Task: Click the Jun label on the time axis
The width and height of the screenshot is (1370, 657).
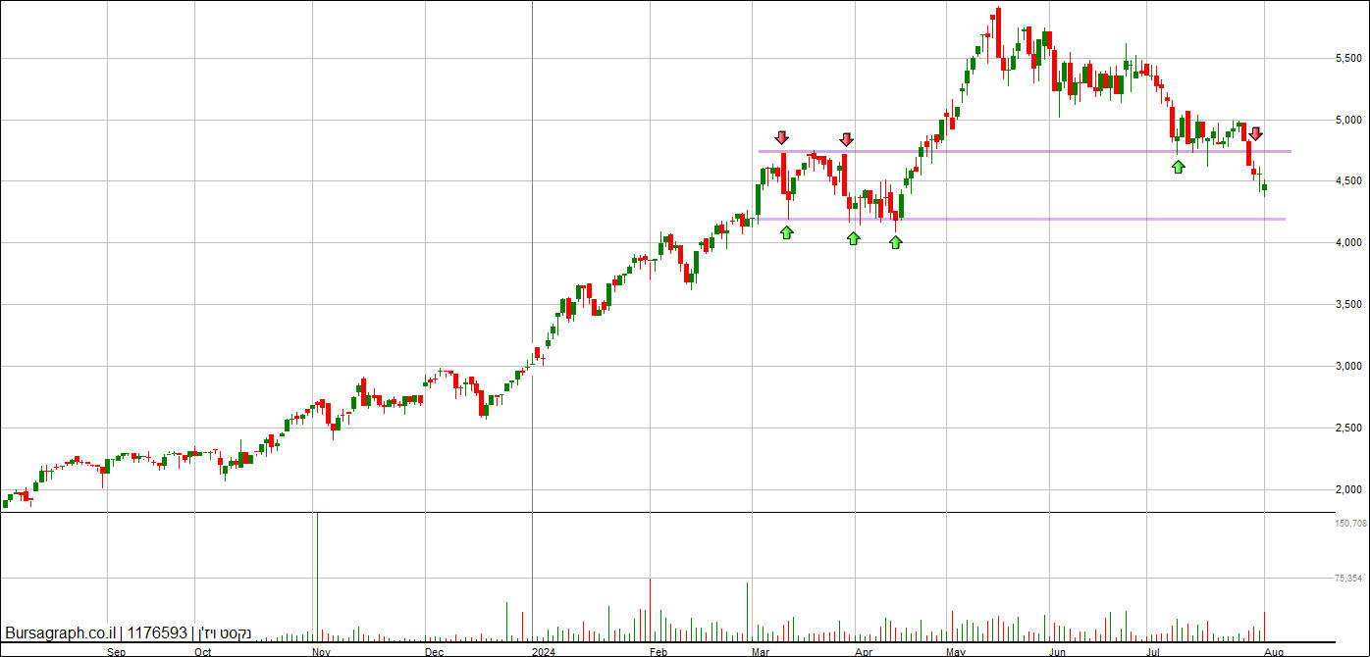Action: tap(1057, 651)
